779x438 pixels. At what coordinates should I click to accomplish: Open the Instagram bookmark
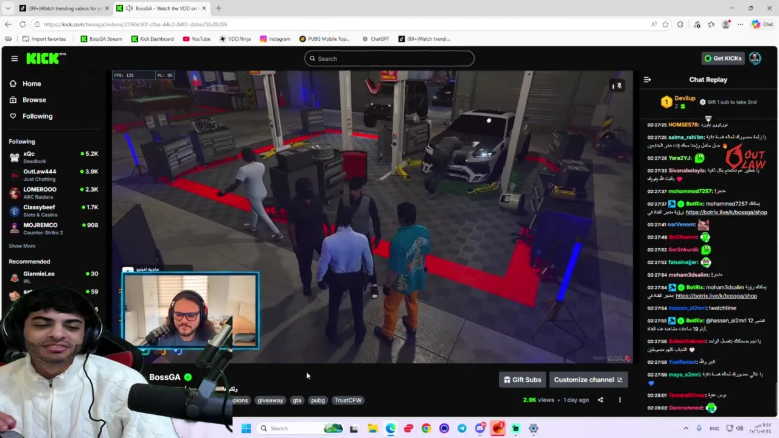click(x=275, y=39)
